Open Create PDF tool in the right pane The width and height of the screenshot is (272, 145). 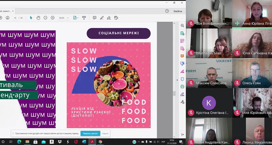coord(182,48)
